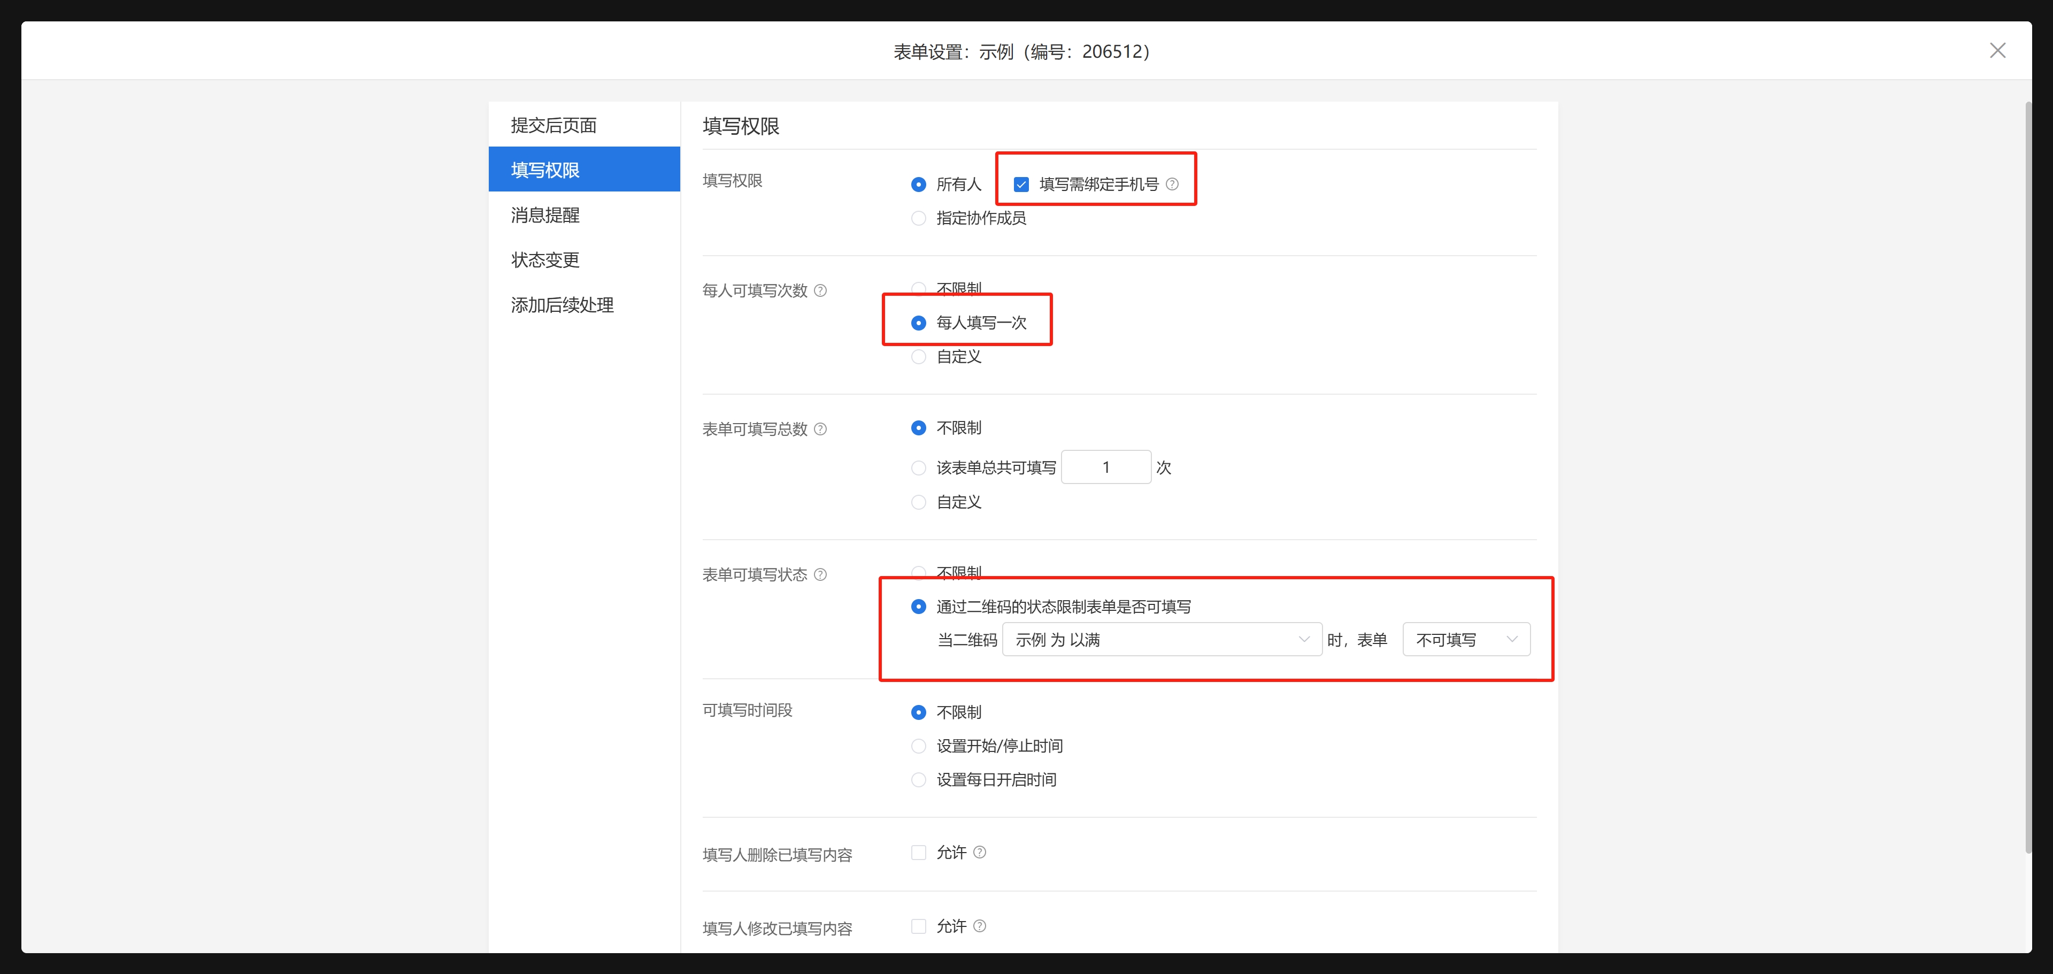The image size is (2053, 974).
Task: Select 所有人 radio option
Action: click(918, 184)
